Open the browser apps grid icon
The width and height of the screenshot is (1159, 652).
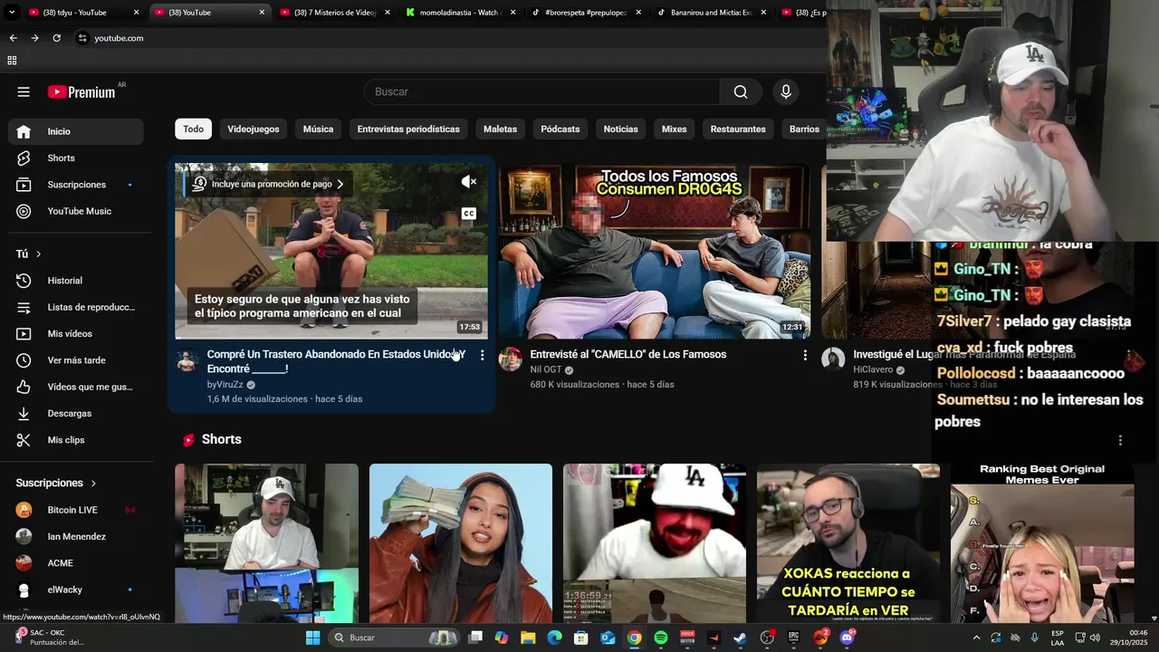pyautogui.click(x=12, y=61)
